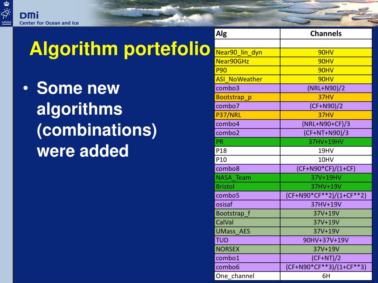The width and height of the screenshot is (378, 283).
Task: Click the "combo6" algorithm cell
Action: pyautogui.click(x=247, y=267)
